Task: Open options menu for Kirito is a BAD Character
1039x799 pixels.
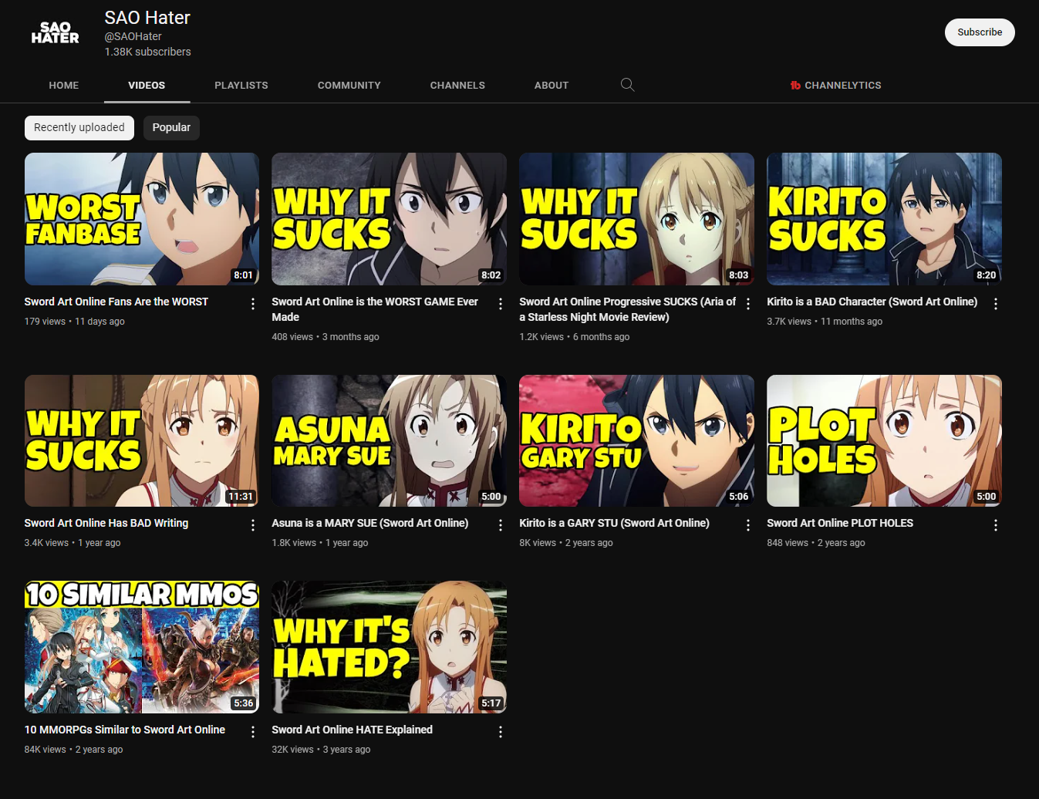Action: (996, 304)
